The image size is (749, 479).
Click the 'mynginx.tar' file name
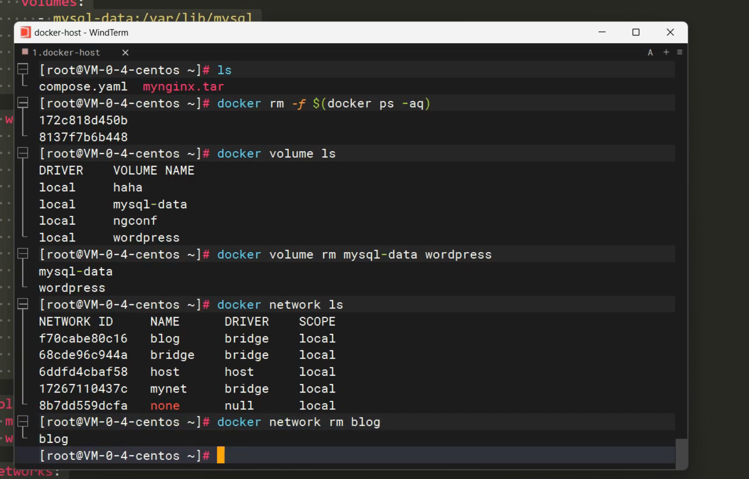click(x=183, y=86)
